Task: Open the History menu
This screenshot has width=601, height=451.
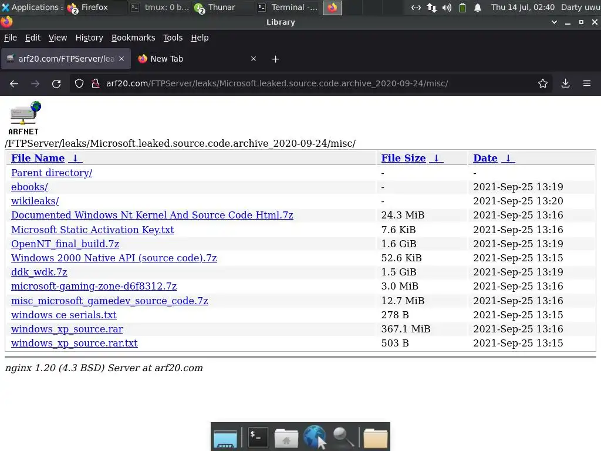Action: point(89,38)
